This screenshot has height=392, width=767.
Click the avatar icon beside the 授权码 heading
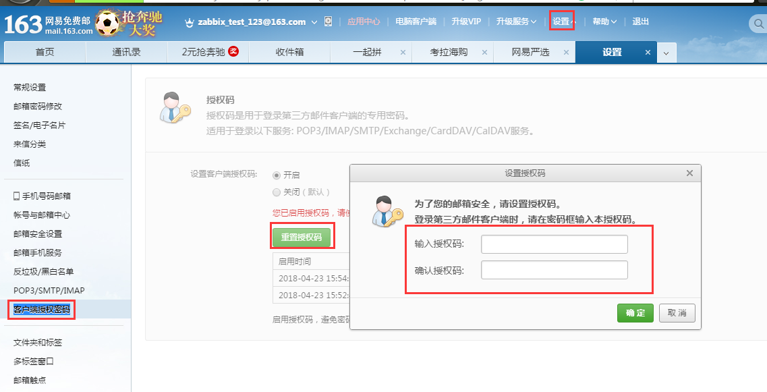click(175, 107)
